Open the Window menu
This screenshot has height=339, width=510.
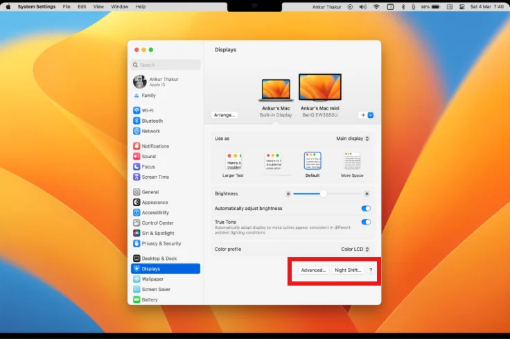point(119,6)
